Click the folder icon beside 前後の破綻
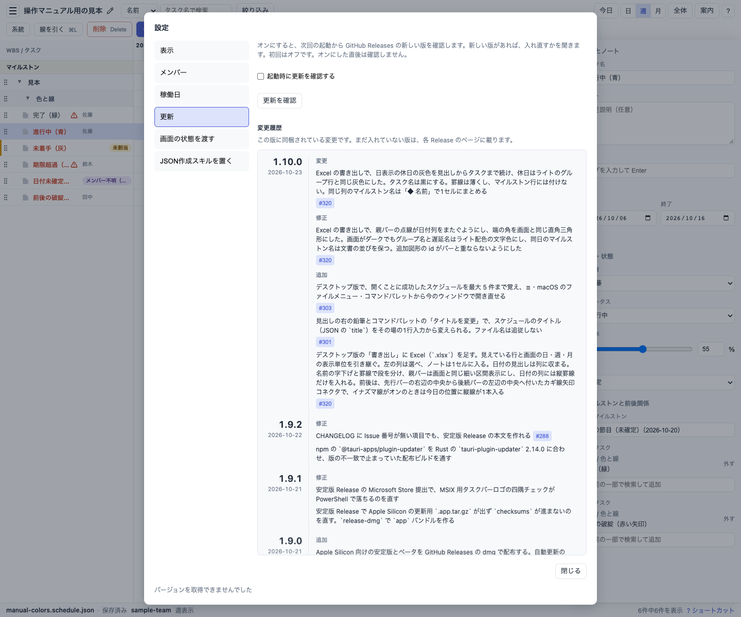The width and height of the screenshot is (741, 617). tap(25, 197)
